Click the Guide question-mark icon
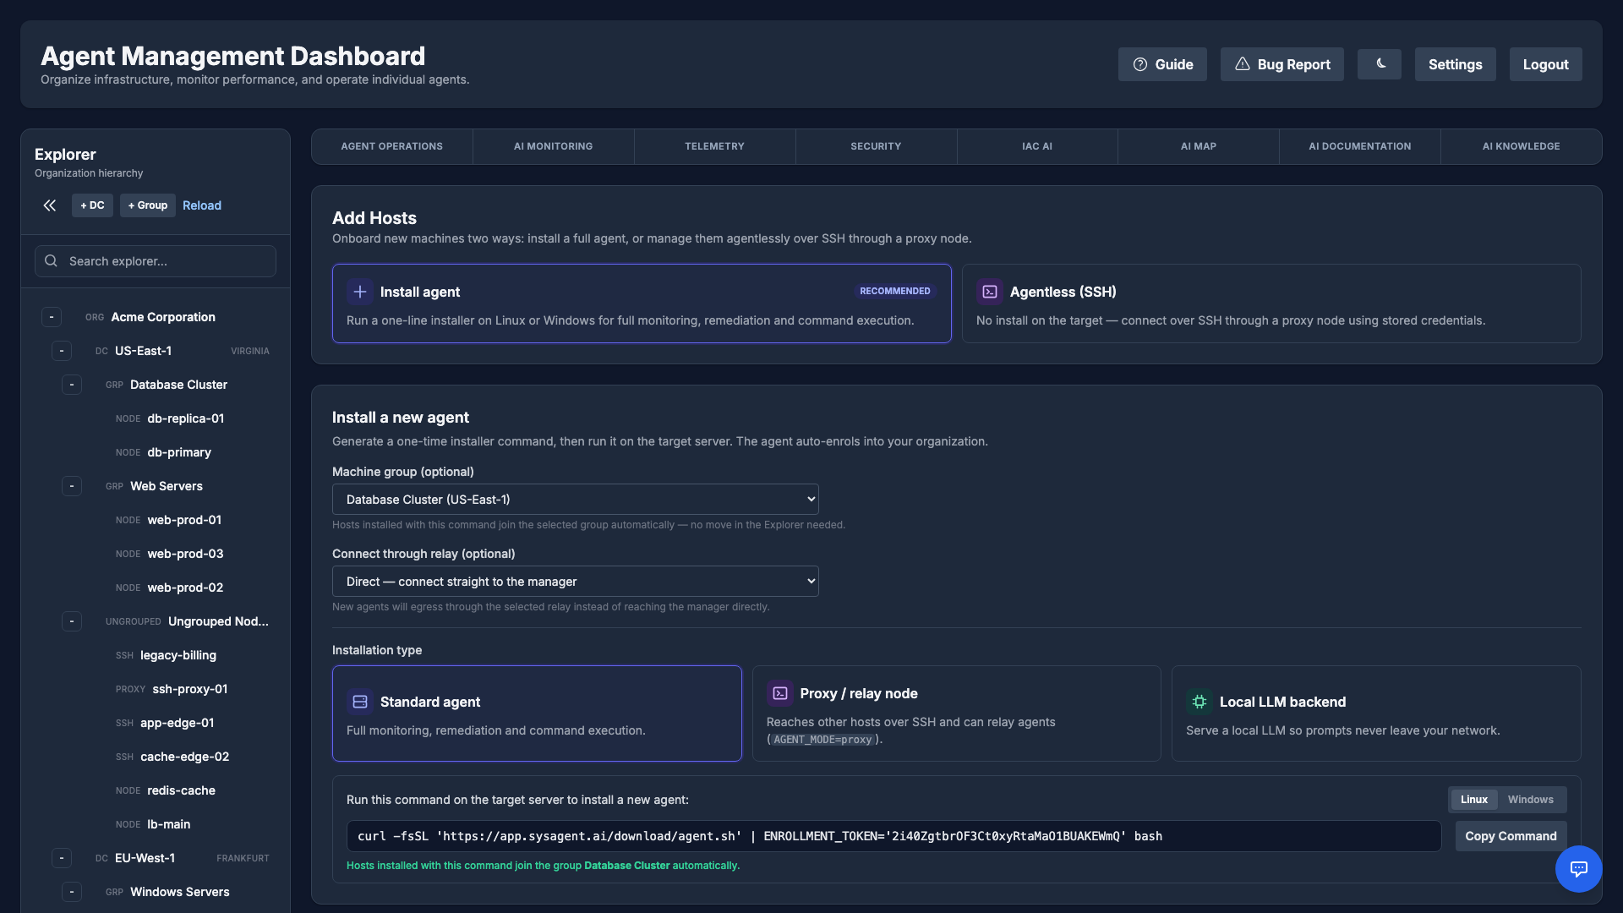 click(1140, 64)
